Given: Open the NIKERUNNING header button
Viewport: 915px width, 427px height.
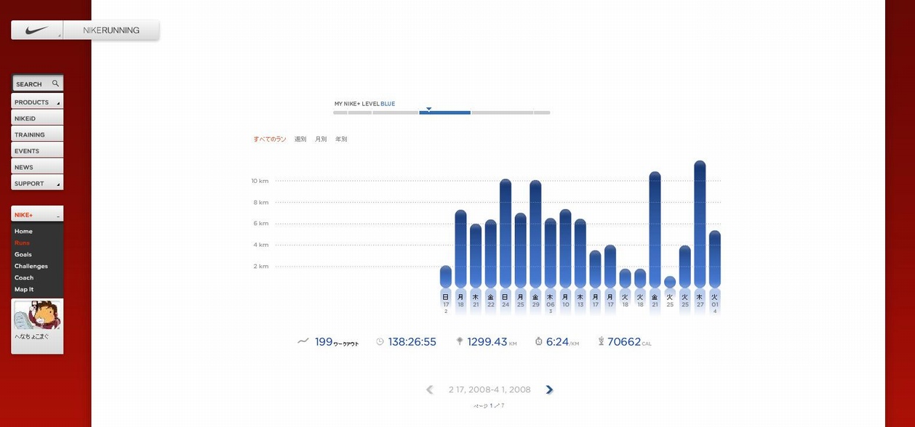Looking at the screenshot, I should click(111, 30).
